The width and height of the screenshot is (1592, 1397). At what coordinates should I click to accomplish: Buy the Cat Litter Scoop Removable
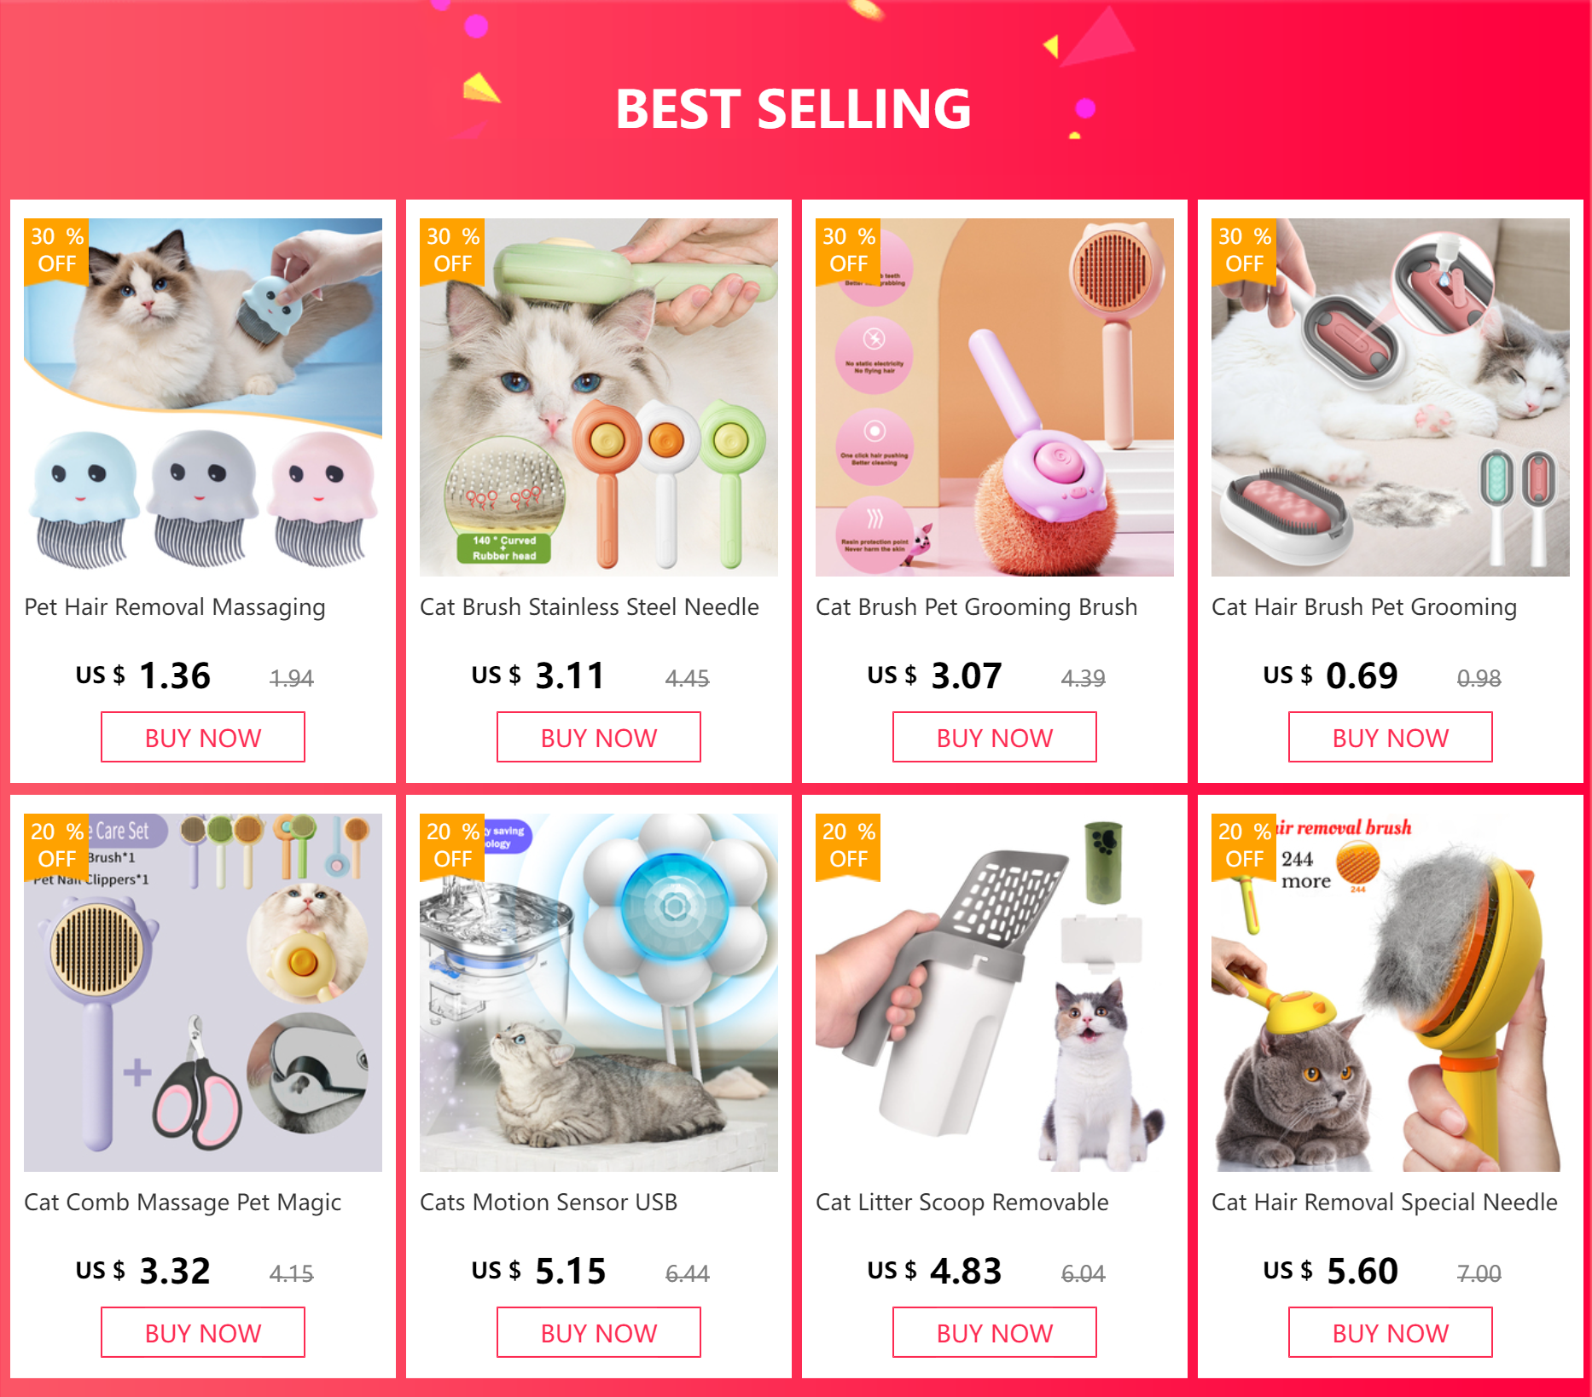pyautogui.click(x=995, y=1332)
